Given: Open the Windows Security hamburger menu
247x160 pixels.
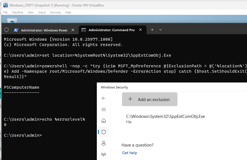Looking at the screenshot, I should pos(103,109).
